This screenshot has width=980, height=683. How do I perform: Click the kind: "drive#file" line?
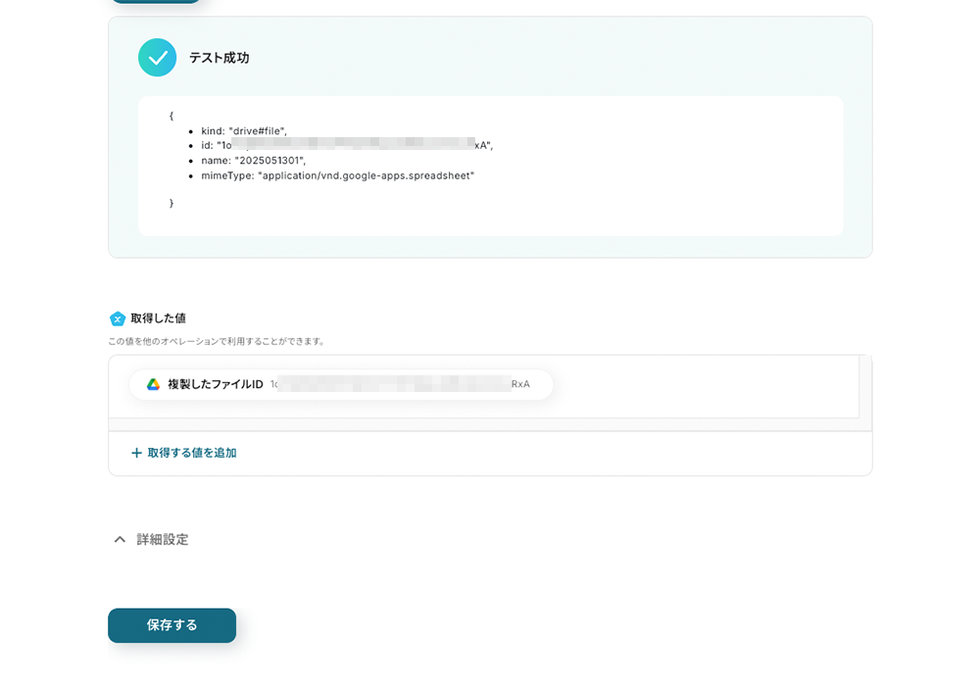(244, 130)
